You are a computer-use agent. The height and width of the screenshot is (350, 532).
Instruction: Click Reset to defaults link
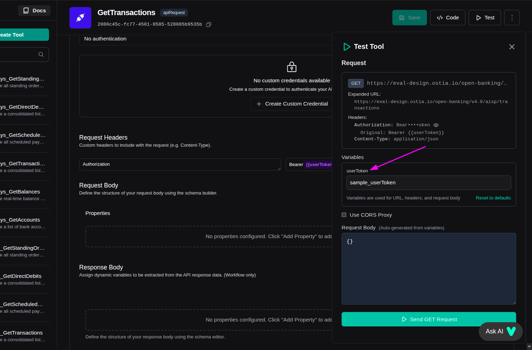493,198
